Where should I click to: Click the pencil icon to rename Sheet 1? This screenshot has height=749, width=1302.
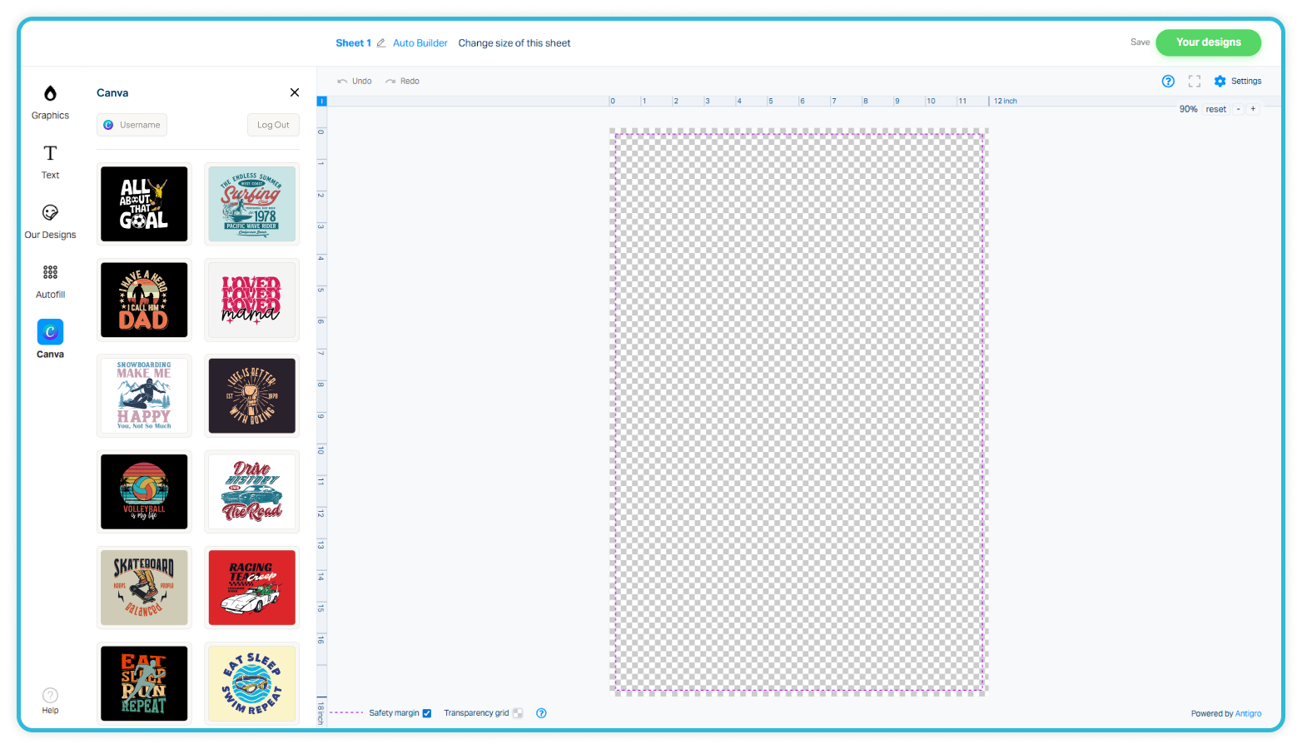pos(381,43)
